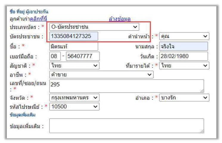222x143 pixels.
Task: Click the วันเกิด birthdate field 28/02/1980
Action: click(x=184, y=56)
